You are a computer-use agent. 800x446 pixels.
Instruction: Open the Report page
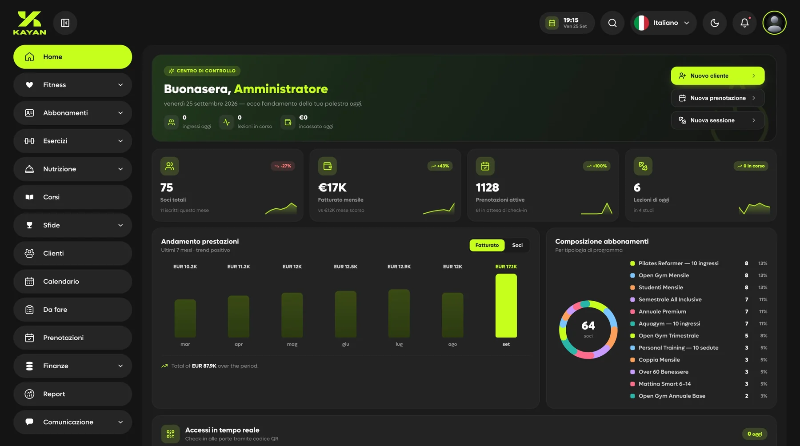coord(72,394)
